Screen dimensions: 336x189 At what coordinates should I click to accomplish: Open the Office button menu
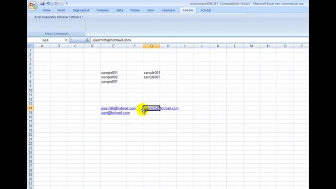point(33,6)
